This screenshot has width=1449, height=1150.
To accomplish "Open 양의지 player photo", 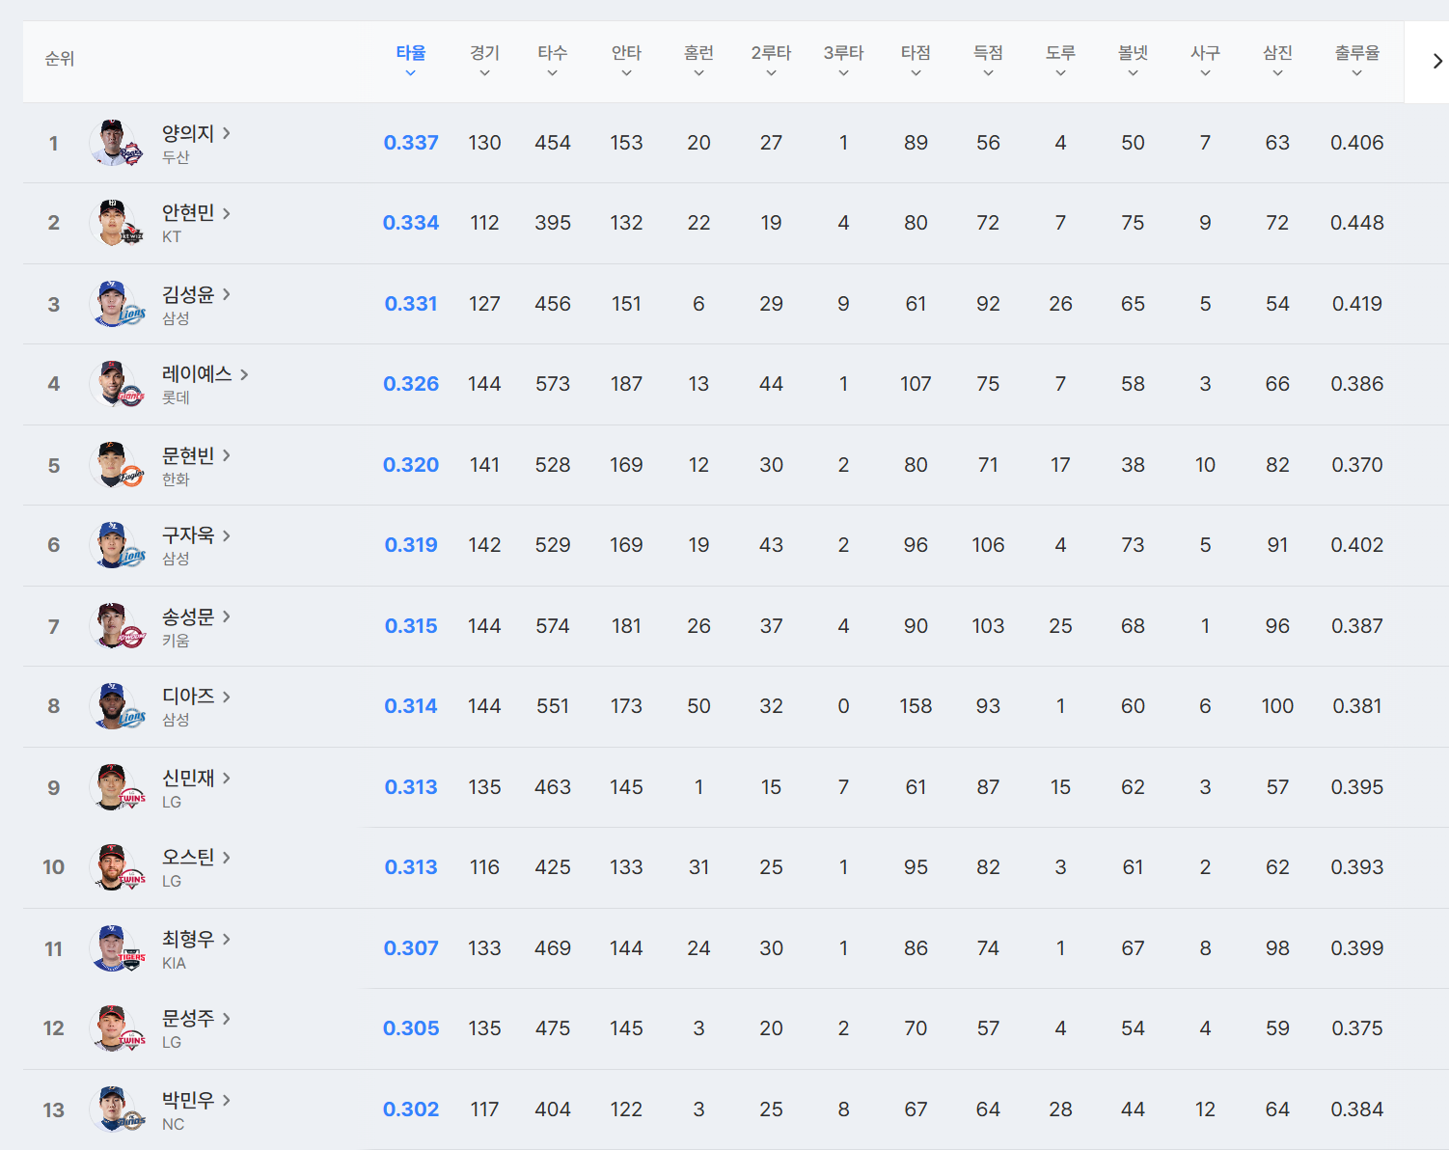I will click(x=116, y=143).
